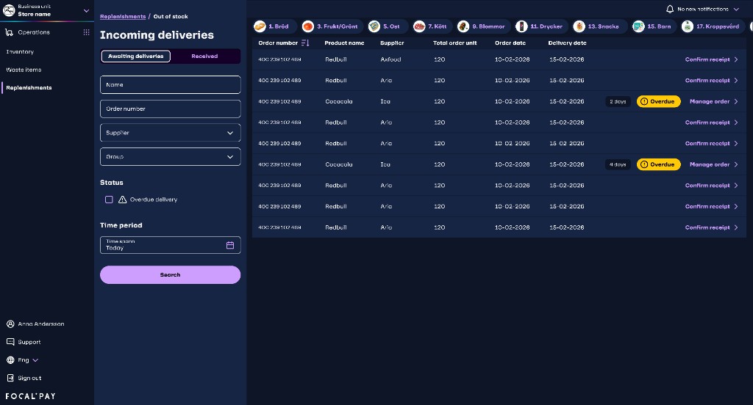This screenshot has height=405, width=753.
Task: Open Inventory in the sidebar
Action: [x=20, y=52]
